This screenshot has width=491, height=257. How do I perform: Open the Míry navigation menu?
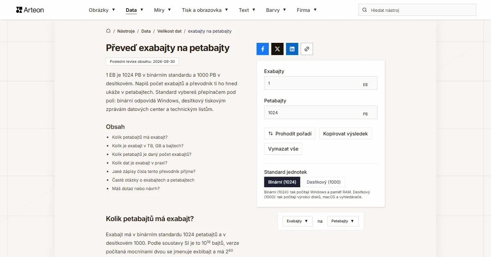pos(162,10)
